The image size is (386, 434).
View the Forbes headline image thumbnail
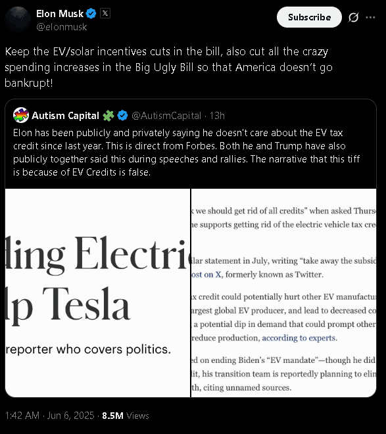98,293
